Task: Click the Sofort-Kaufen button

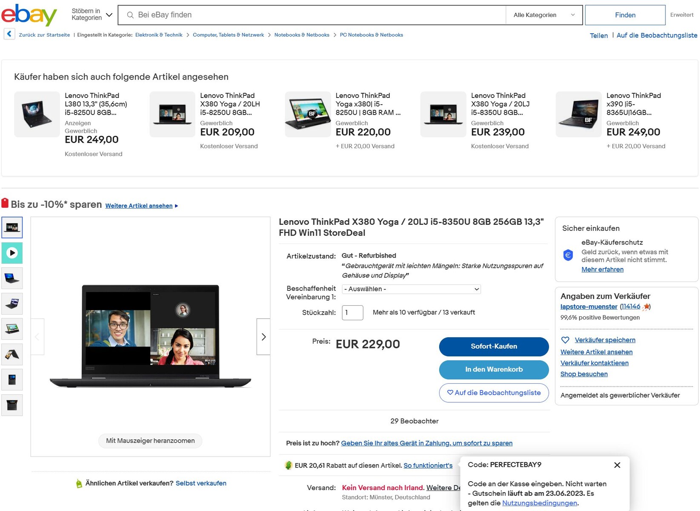Action: (x=494, y=347)
